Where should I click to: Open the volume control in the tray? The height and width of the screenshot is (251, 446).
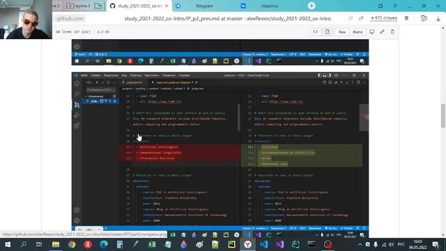pos(391,245)
